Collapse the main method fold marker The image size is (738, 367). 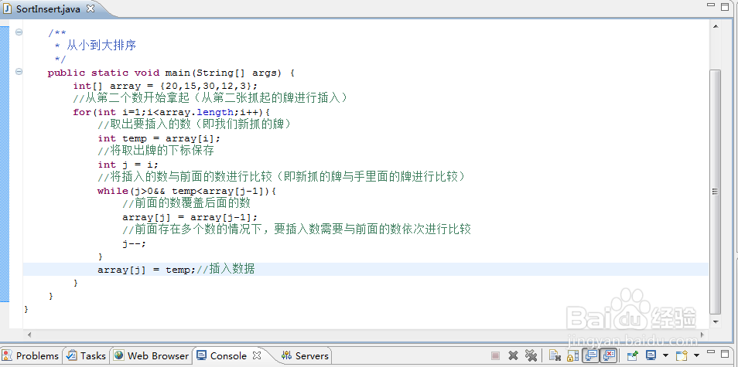point(19,72)
